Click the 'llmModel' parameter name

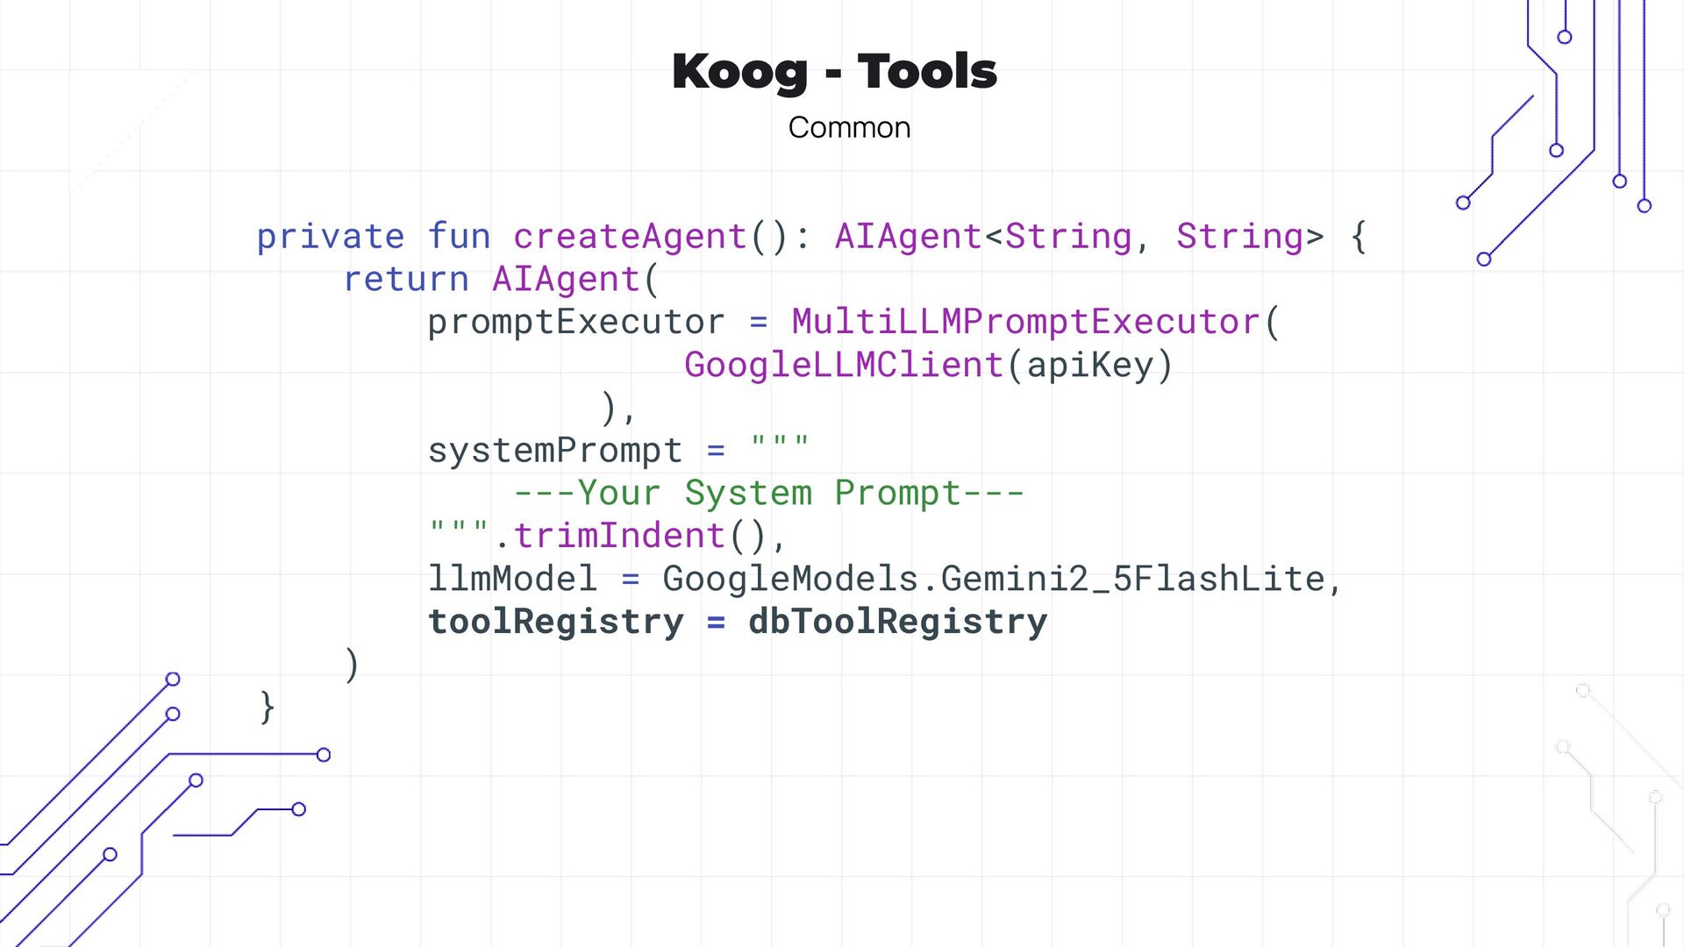pyautogui.click(x=511, y=579)
